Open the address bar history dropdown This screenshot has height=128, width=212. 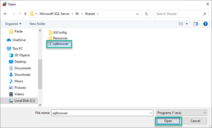138,14
